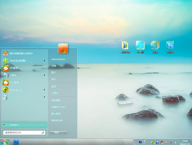Select the 网络 desktop icon
Screen dimensions: 192x145
(155, 47)
